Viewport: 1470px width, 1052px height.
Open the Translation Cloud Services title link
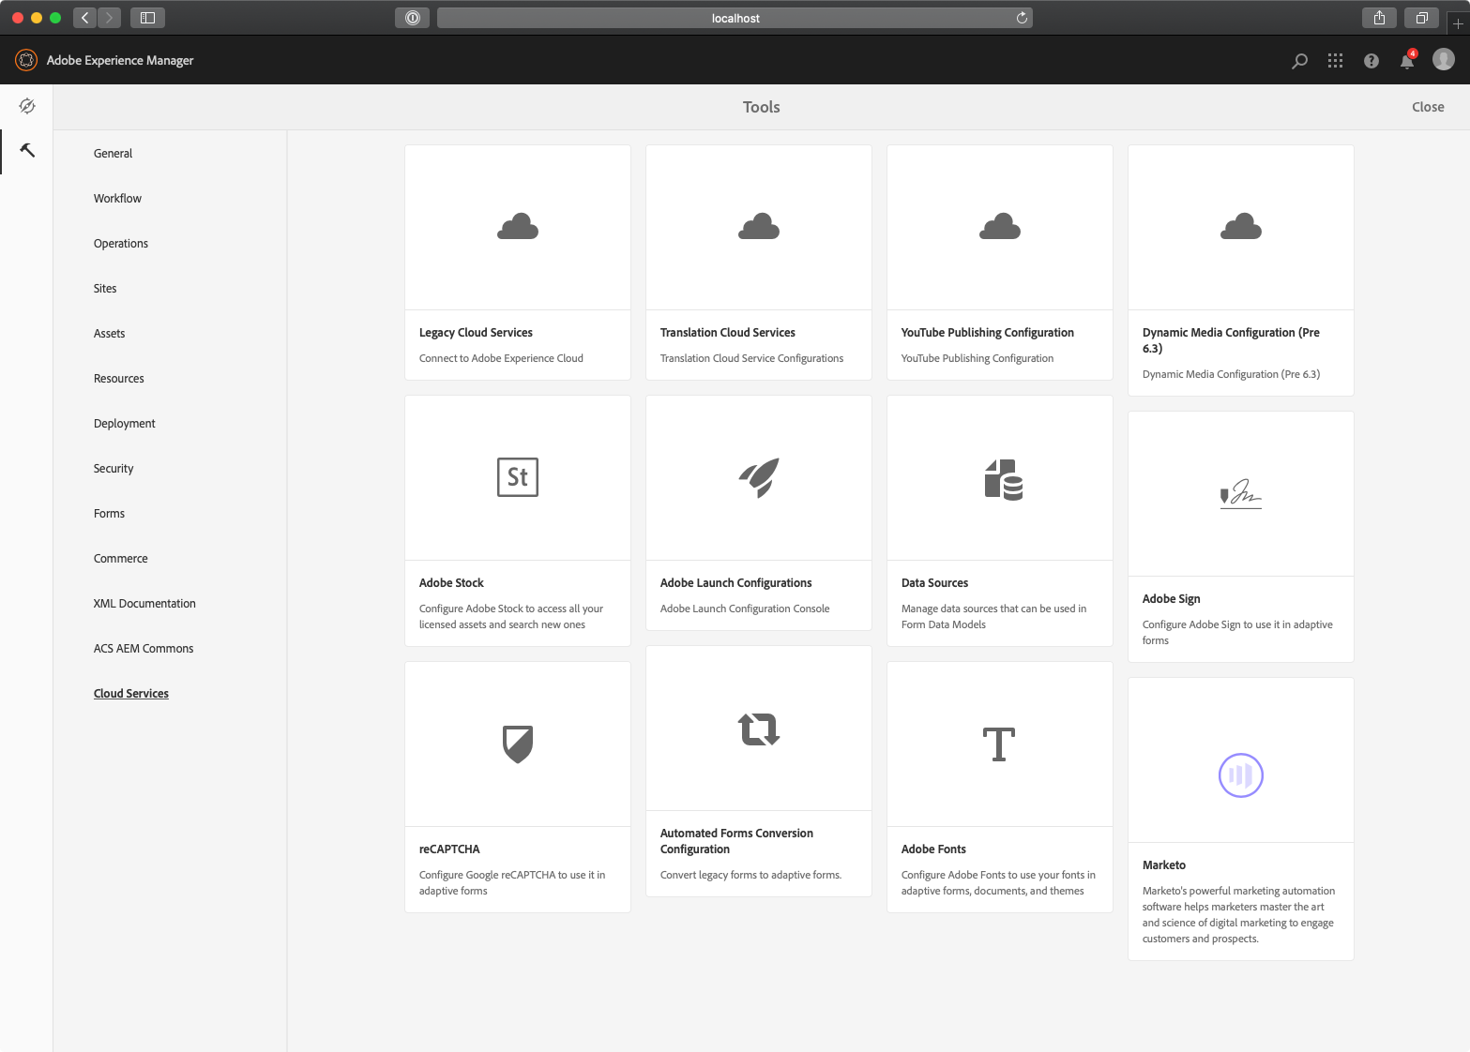tap(728, 333)
